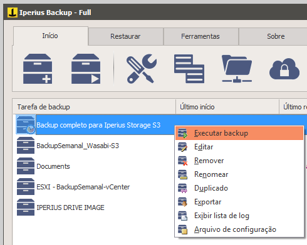Screen dimensions: 307x245
Task: Select the Documents backup job
Action: [x=53, y=166]
